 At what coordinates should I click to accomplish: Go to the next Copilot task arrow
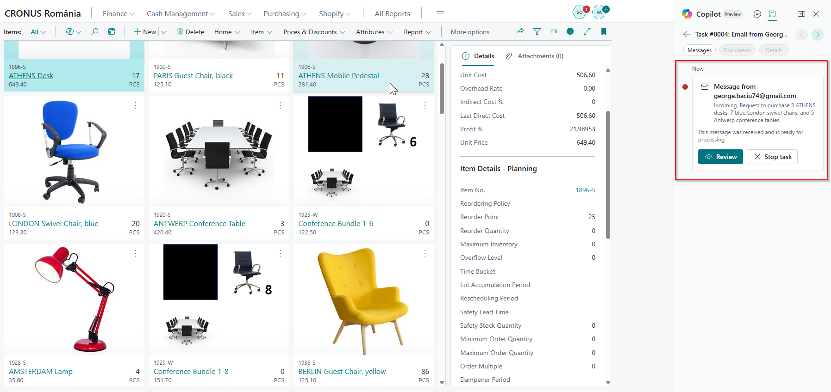(818, 34)
